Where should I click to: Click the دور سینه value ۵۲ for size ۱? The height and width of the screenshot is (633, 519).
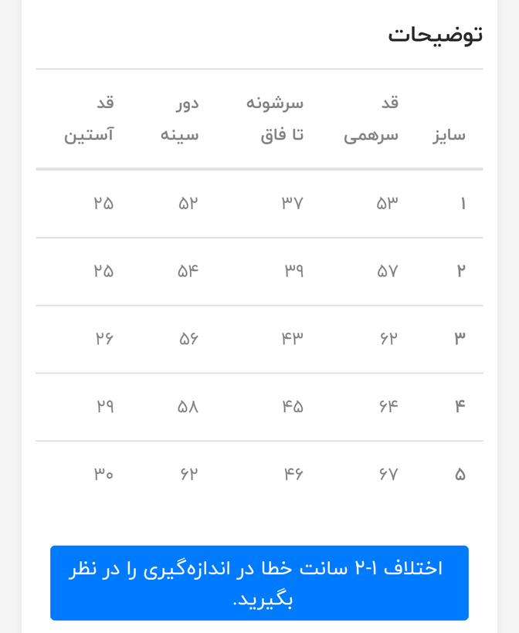click(188, 204)
